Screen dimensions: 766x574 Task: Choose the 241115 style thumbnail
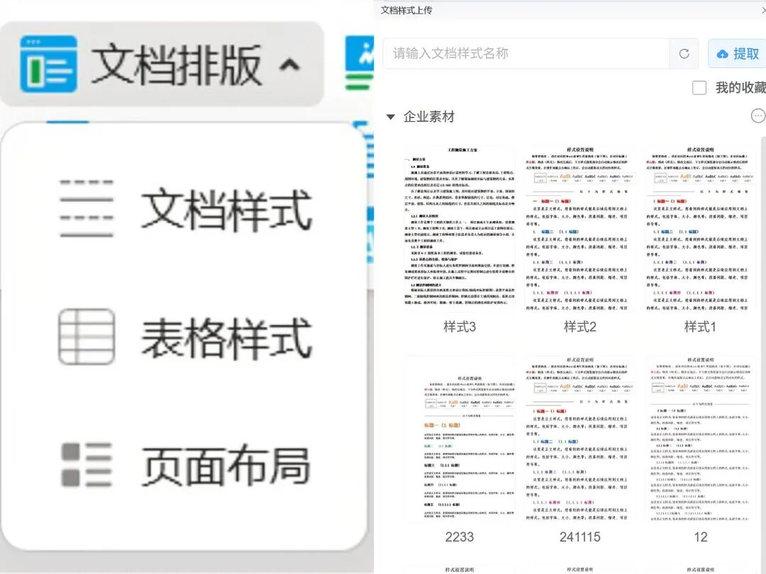(580, 439)
